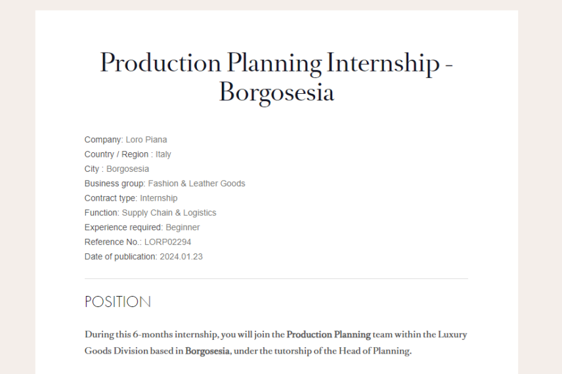562x374 pixels.
Task: Click reference number LORP02294
Action: pyautogui.click(x=167, y=242)
